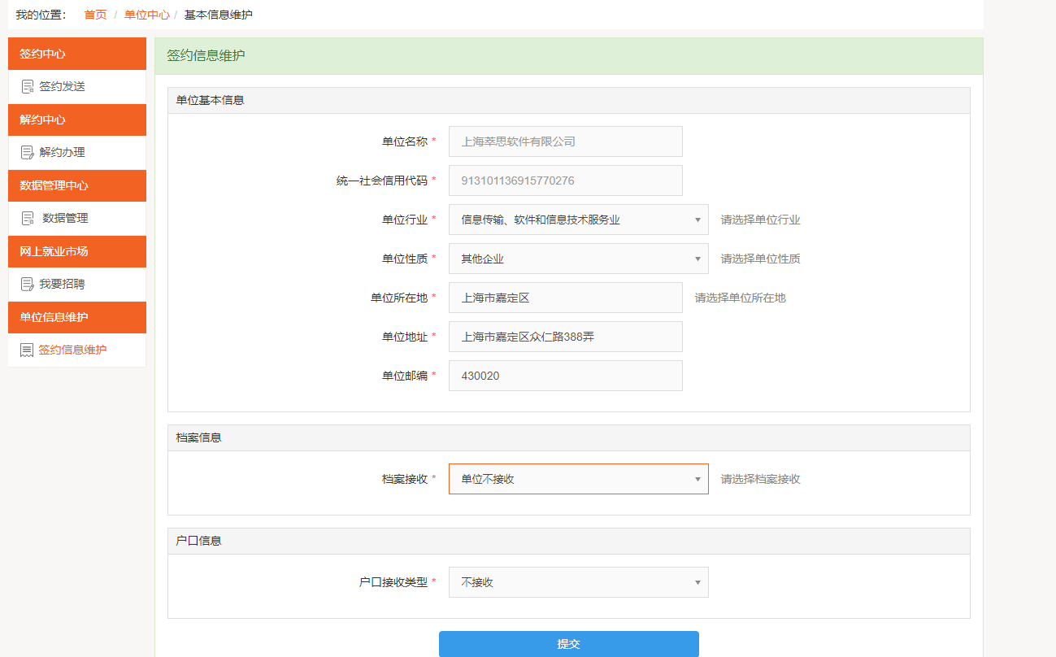Open the 解约中心 menu section
1056x657 pixels.
pos(76,120)
